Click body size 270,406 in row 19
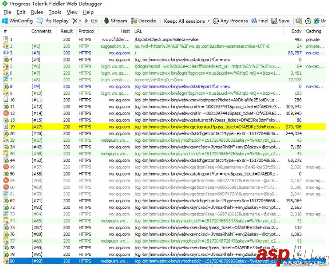The height and width of the screenshot is (269, 331). [x=294, y=127]
